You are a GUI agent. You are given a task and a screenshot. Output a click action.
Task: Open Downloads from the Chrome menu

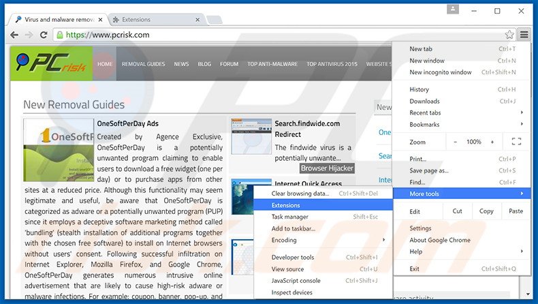[462, 102]
